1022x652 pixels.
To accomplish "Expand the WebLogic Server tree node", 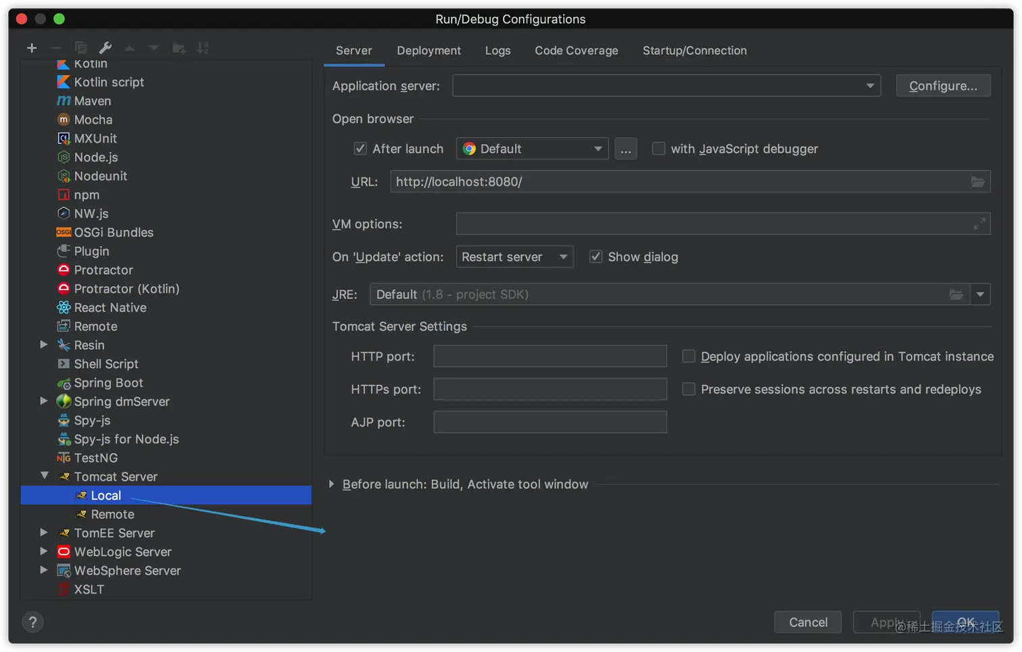I will point(44,551).
